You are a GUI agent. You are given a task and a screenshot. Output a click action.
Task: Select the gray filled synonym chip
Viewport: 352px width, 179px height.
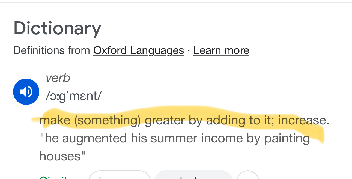(x=193, y=176)
